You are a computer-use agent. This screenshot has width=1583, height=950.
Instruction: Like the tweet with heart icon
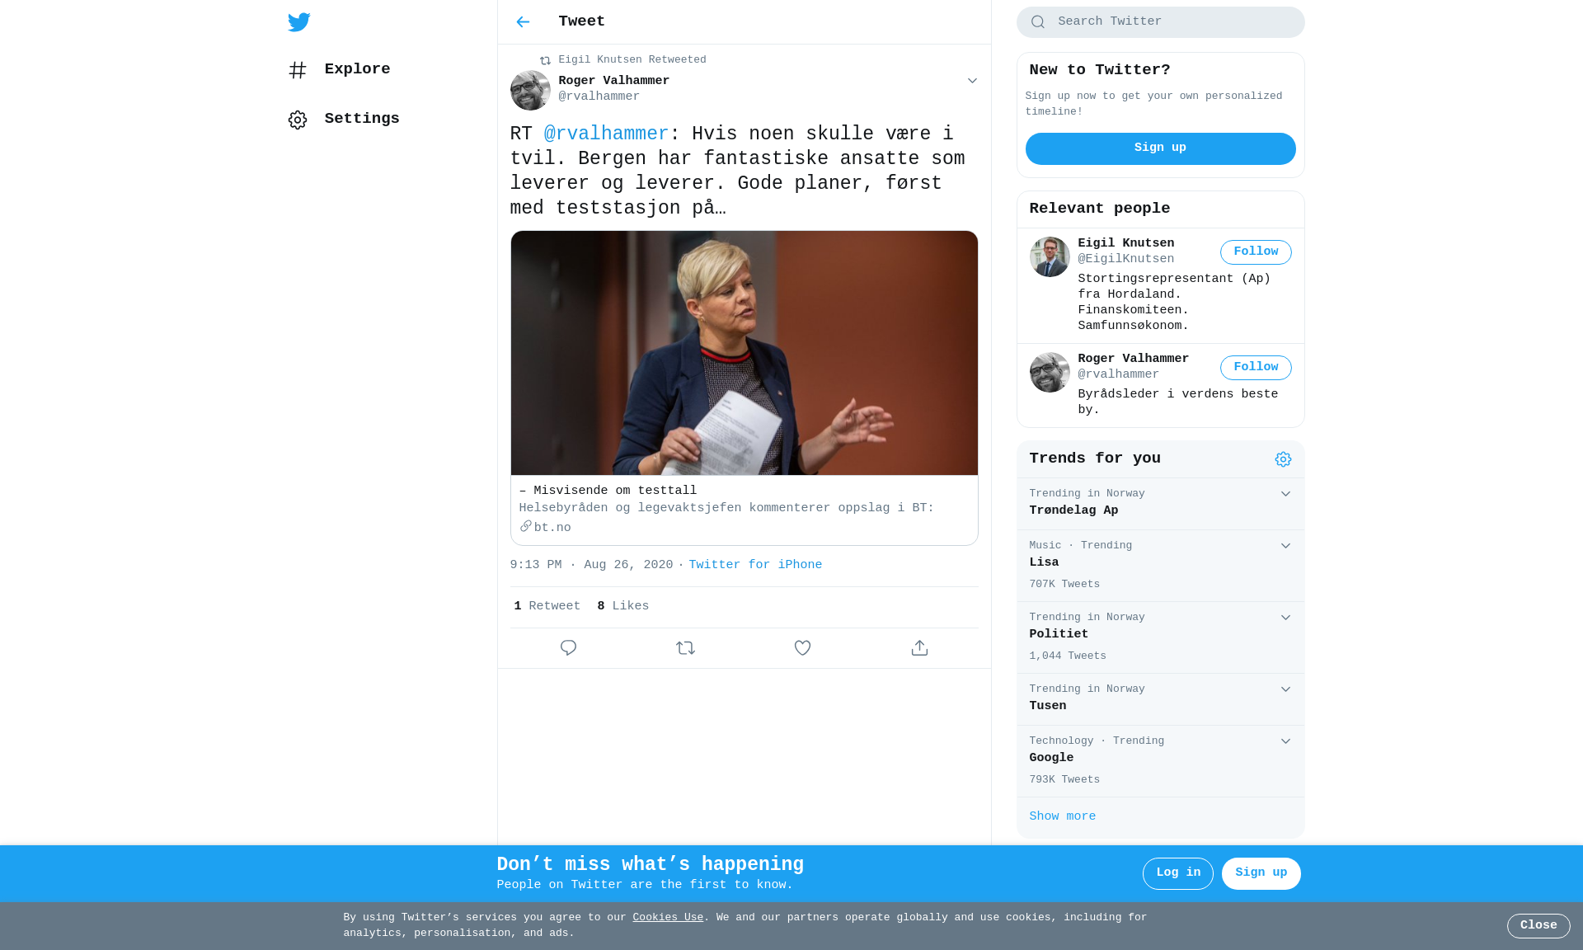tap(802, 648)
